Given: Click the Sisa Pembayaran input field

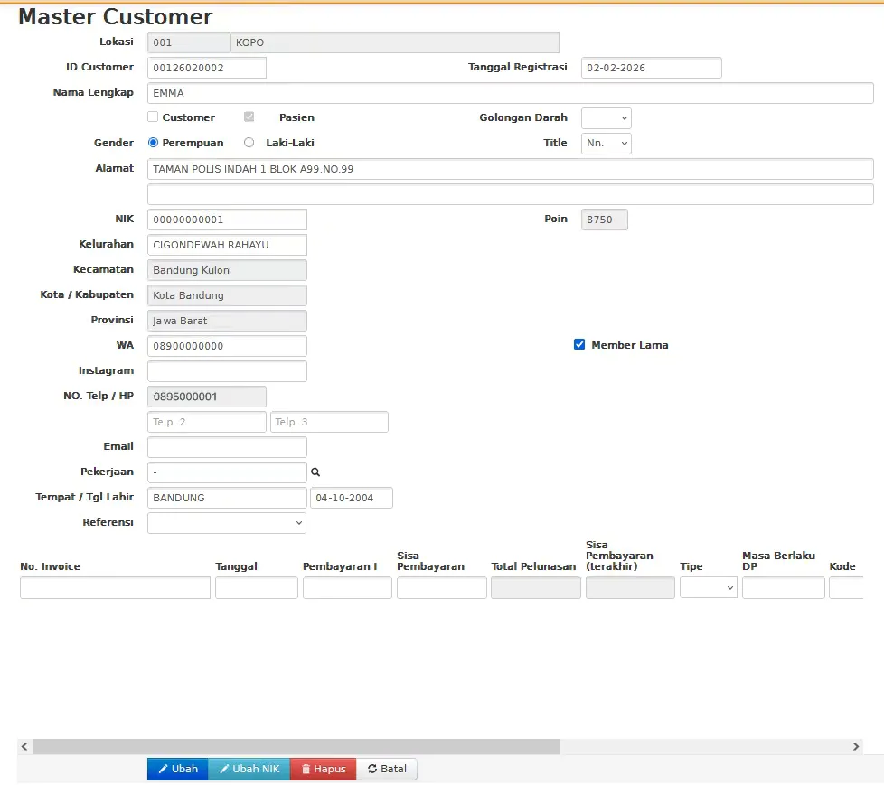Looking at the screenshot, I should 441,588.
